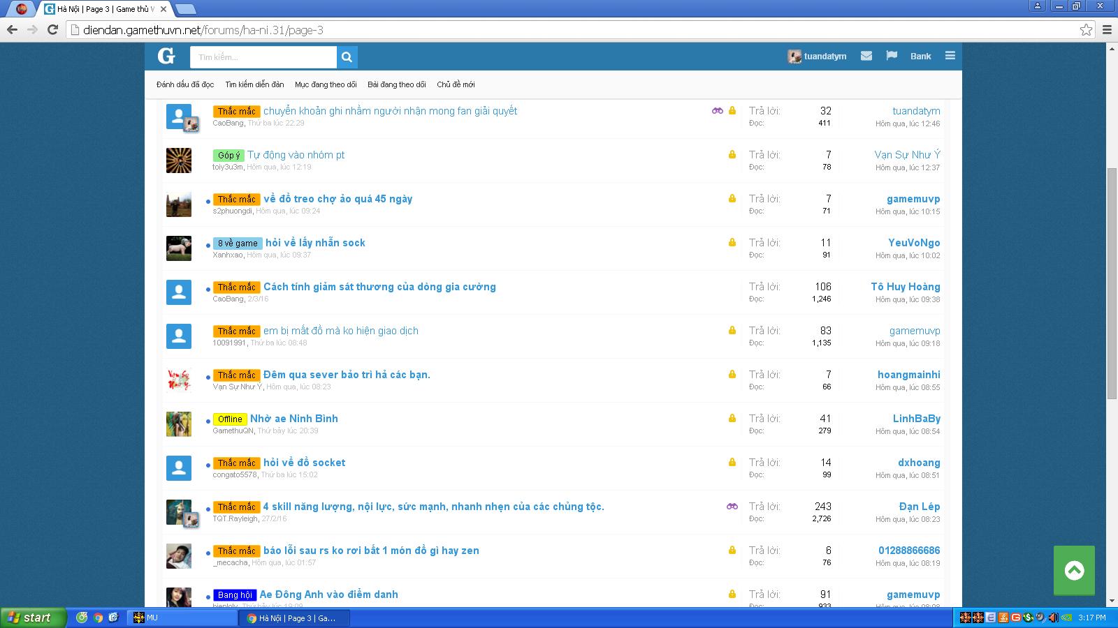
Task: Click last poster 'Tô Huy Hoàng'
Action: (906, 287)
